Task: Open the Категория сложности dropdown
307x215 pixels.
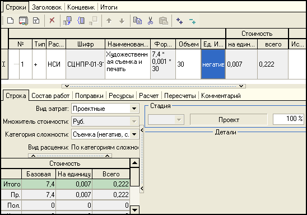Action: [134, 134]
